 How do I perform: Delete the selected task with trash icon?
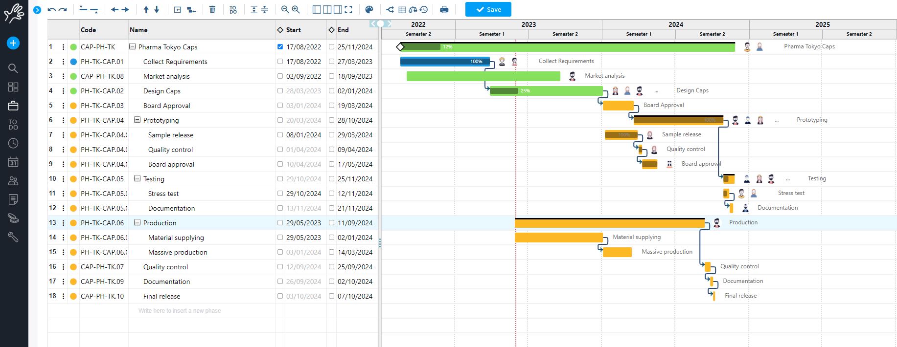coord(212,9)
